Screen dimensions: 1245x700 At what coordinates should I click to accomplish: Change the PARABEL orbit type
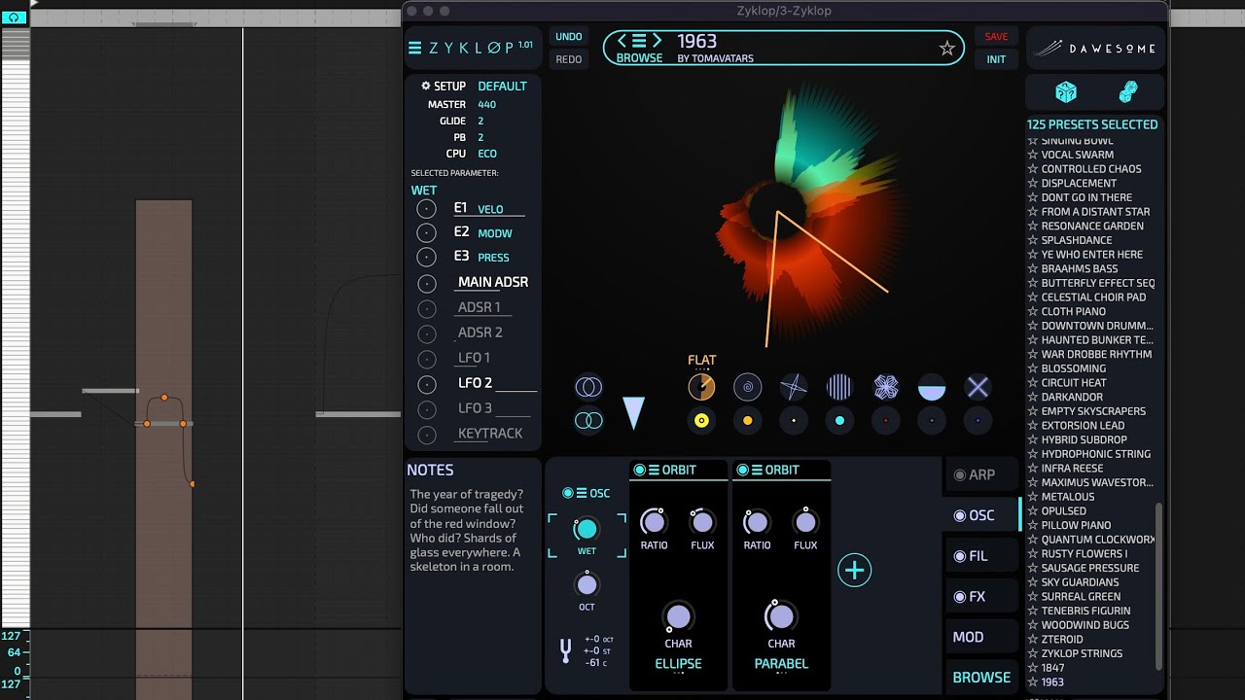(x=781, y=663)
